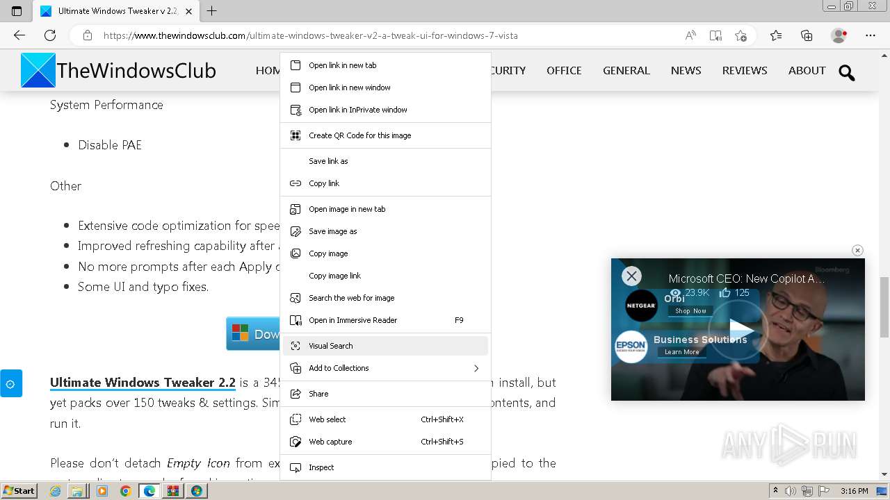Open File Explorer from the taskbar
890x500 pixels.
[x=78, y=491]
